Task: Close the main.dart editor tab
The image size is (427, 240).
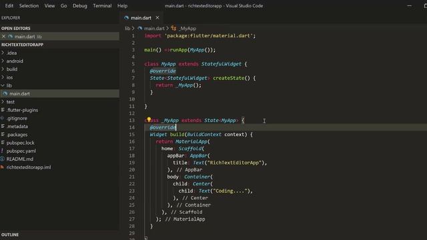Action: [157, 18]
